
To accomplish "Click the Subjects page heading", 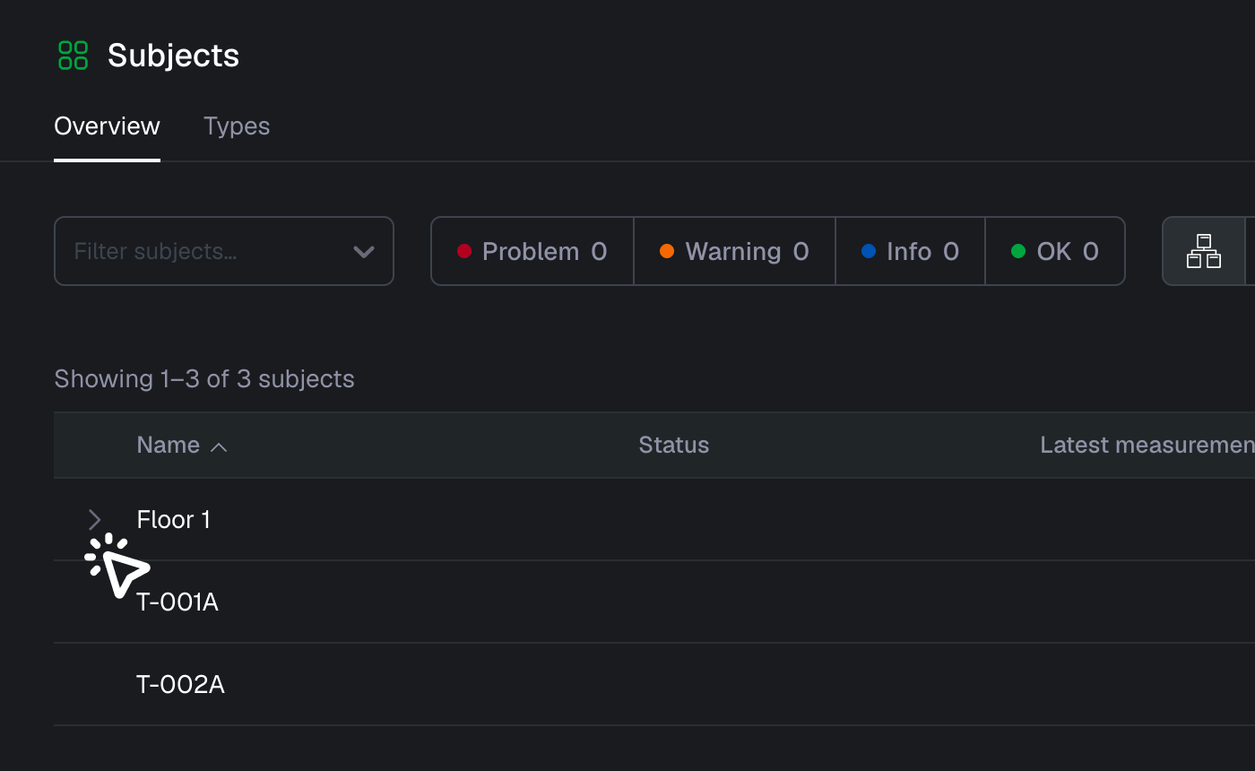I will 174,56.
